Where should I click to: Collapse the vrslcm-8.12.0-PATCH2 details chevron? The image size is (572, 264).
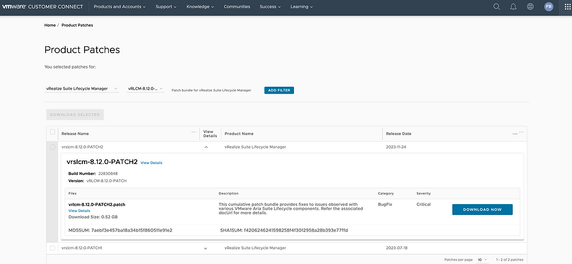pos(206,147)
